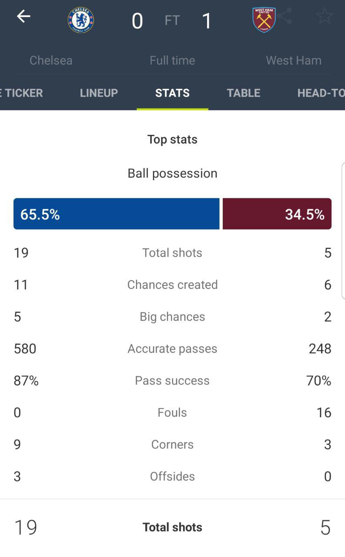Tap the Fouls stat row
The width and height of the screenshot is (345, 557).
(172, 413)
